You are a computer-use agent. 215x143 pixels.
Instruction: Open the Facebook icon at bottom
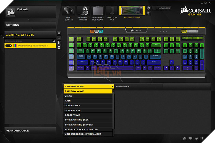pos(202,139)
